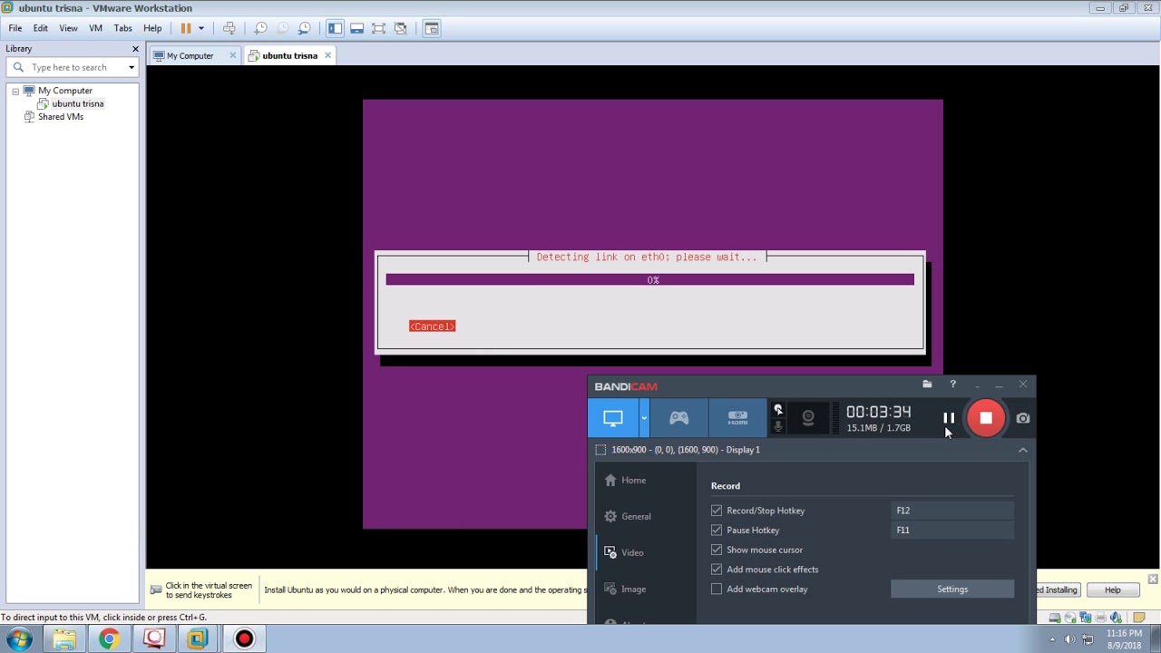The width and height of the screenshot is (1161, 653).
Task: Click the 1600x900 Display 1 target selector
Action: (x=678, y=450)
